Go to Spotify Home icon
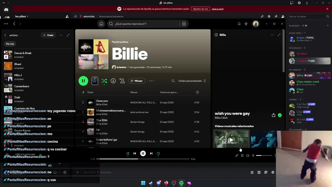Image resolution: width=332 pixels, height=187 pixels. click(101, 24)
